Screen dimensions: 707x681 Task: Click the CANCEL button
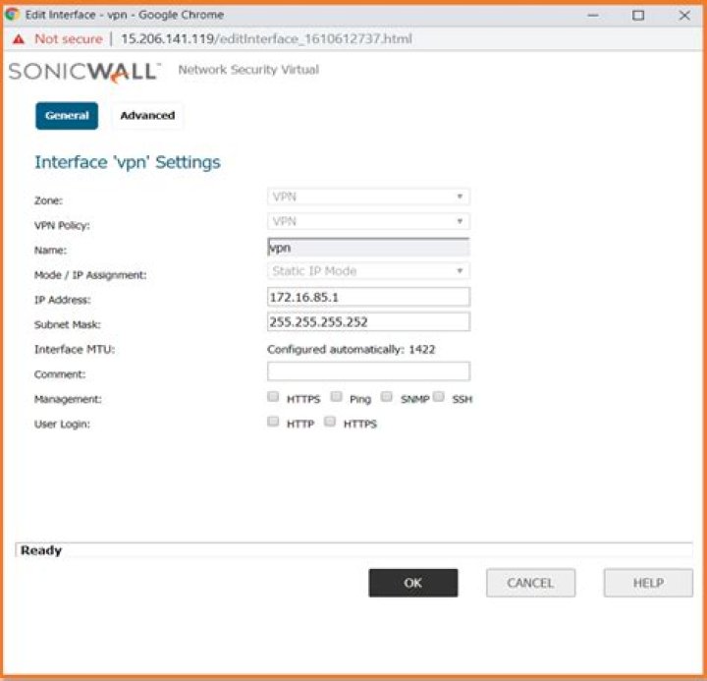[530, 583]
